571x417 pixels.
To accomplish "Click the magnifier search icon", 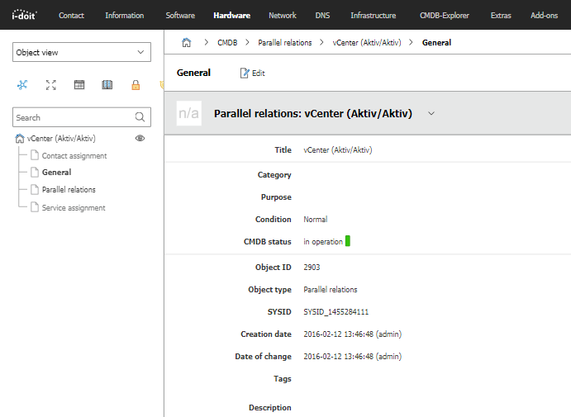I will click(x=140, y=117).
